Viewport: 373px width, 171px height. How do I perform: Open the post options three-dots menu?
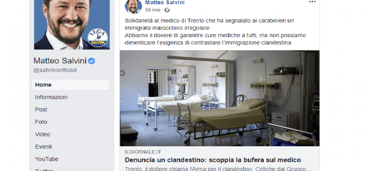click(x=312, y=2)
